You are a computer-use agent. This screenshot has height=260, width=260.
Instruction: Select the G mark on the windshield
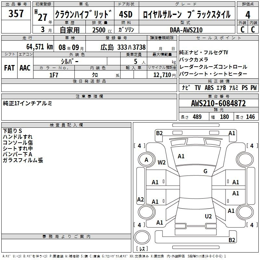pos(205,171)
